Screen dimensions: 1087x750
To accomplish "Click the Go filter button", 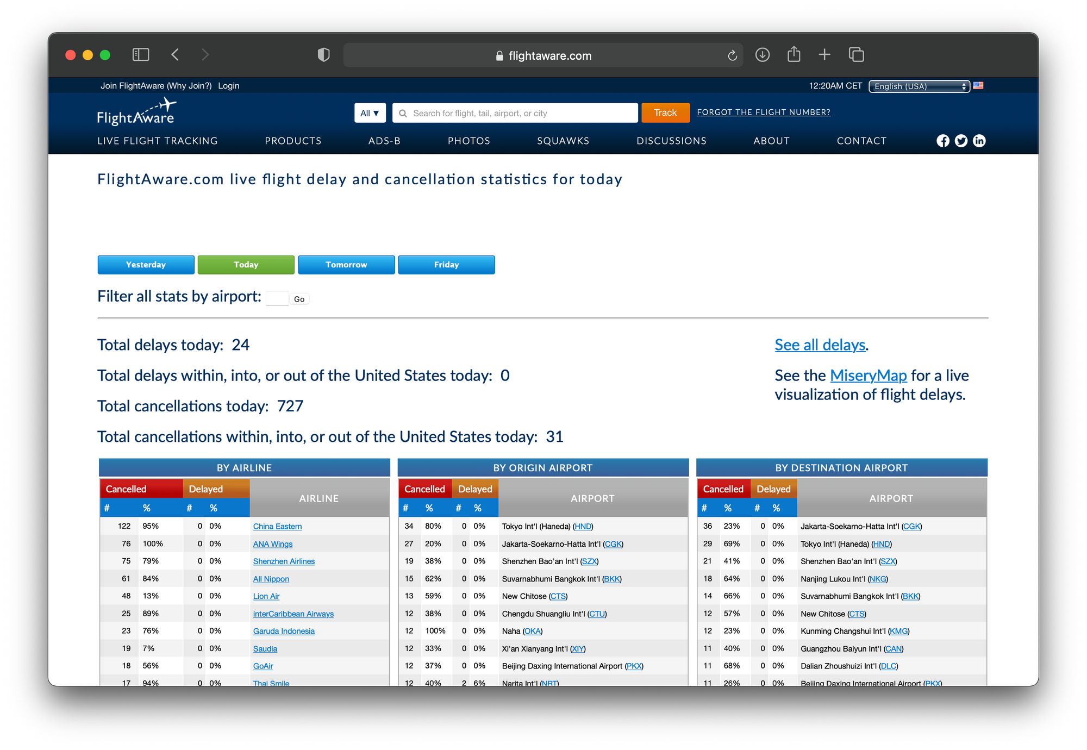I will pyautogui.click(x=299, y=299).
